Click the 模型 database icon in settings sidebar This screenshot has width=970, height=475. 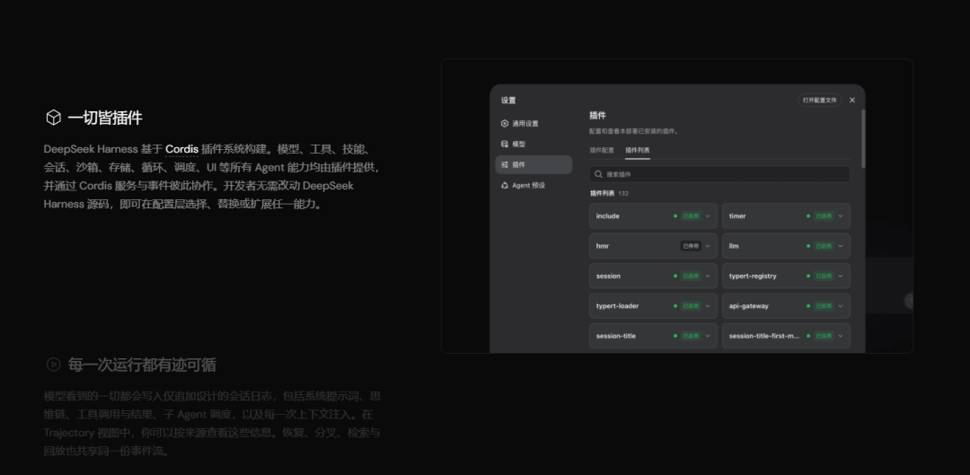tap(505, 144)
